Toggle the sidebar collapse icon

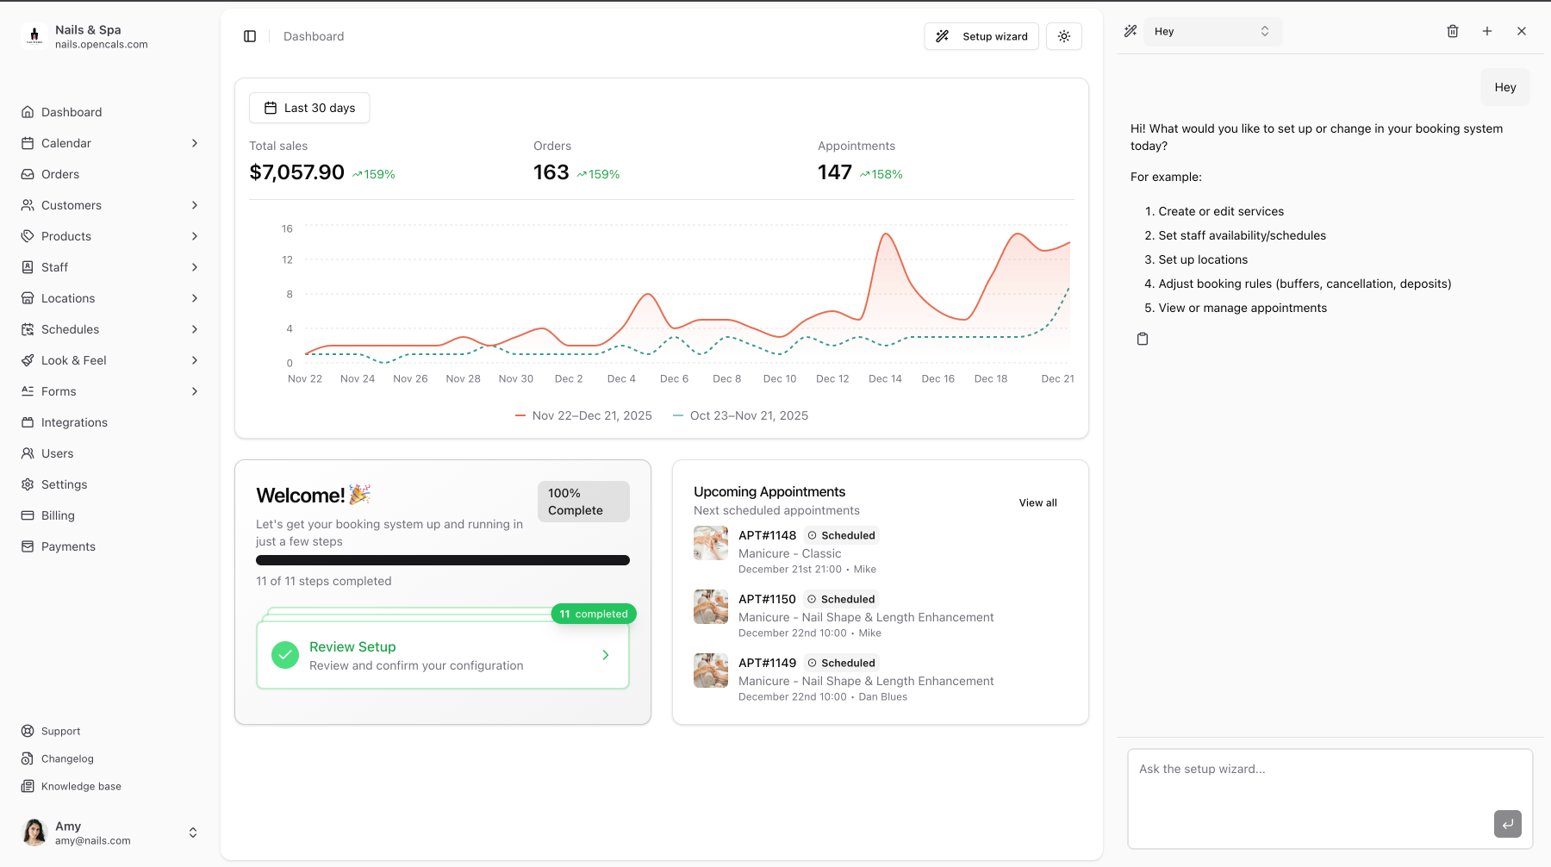tap(250, 36)
